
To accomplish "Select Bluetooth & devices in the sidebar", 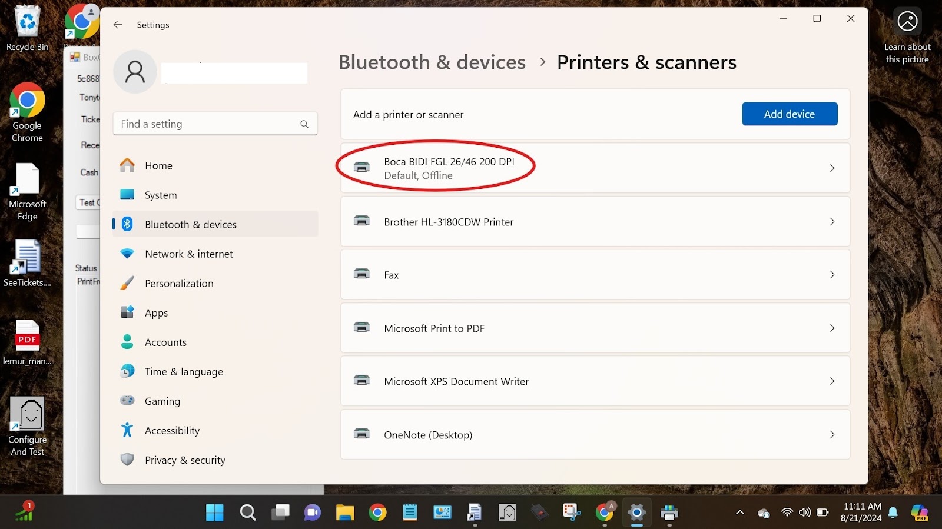I will point(215,224).
